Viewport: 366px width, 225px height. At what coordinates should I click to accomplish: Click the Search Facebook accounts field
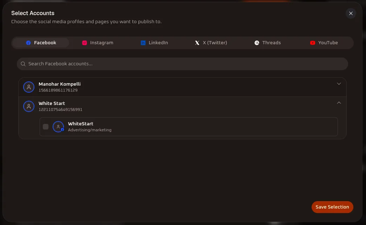182,64
